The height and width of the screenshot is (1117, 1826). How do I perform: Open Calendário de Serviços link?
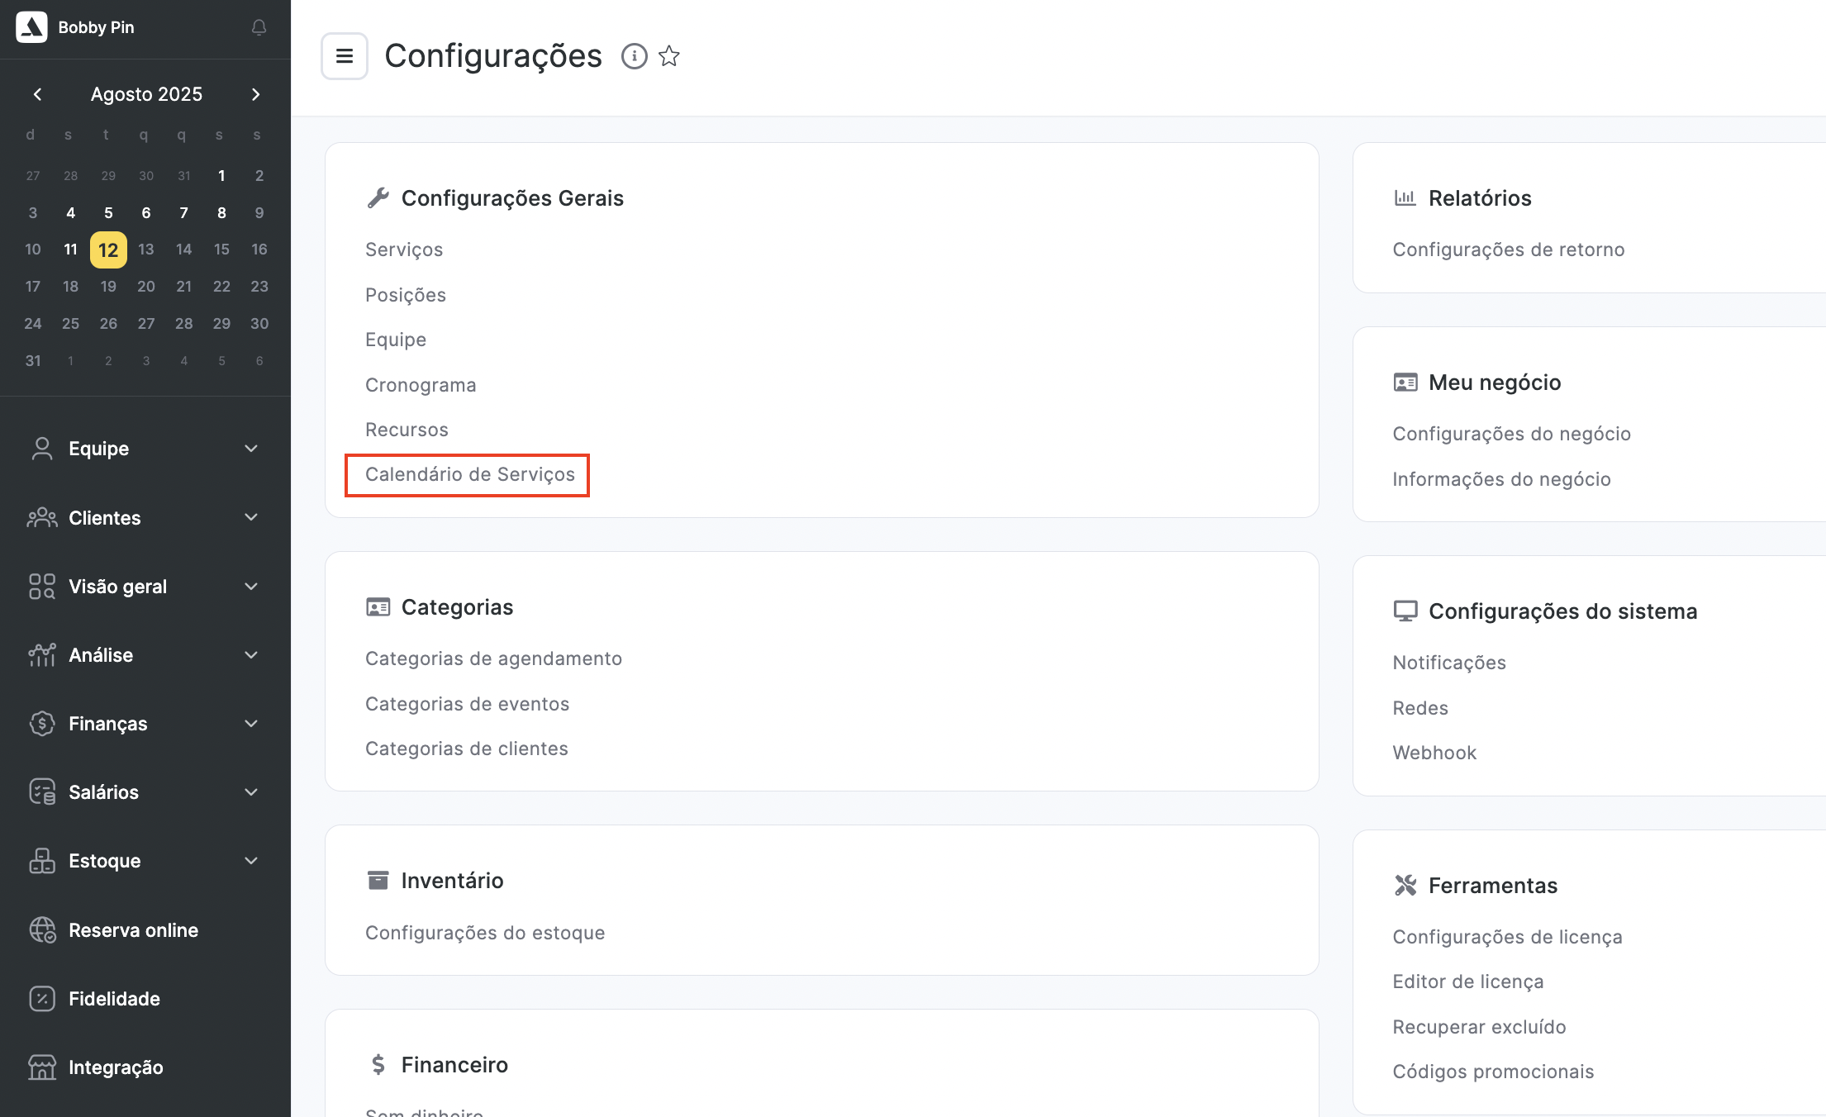[x=469, y=474]
